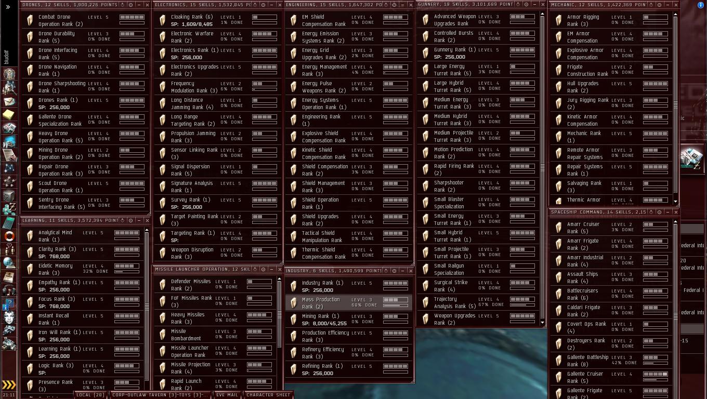Select the 'Drones Rank (1)' skill entry
Screen dimensions: 707x399
coord(86,103)
